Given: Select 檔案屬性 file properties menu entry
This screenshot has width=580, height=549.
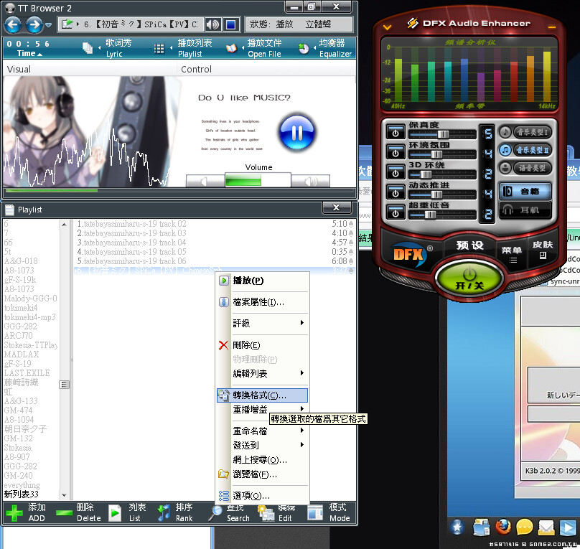Looking at the screenshot, I should pos(258,302).
